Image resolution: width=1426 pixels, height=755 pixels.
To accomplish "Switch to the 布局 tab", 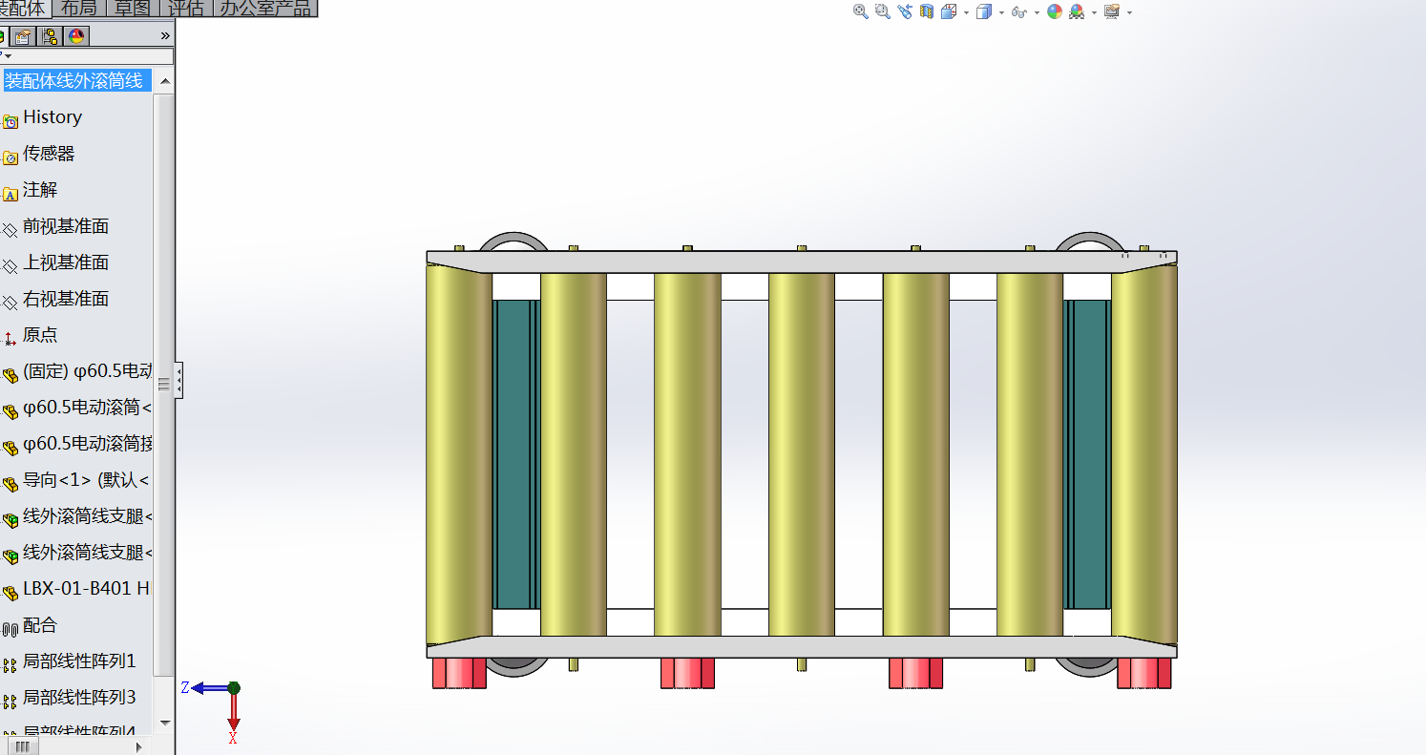I will click(x=78, y=9).
